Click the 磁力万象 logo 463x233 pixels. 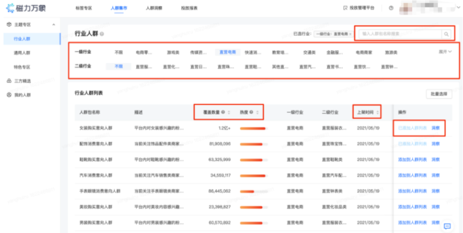tap(26, 8)
